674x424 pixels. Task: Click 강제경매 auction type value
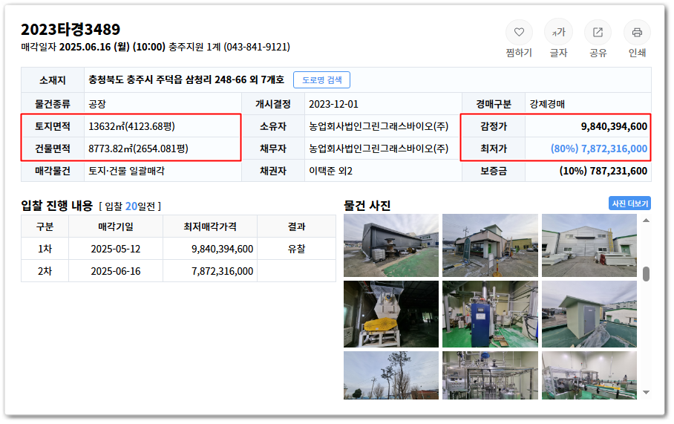(547, 104)
